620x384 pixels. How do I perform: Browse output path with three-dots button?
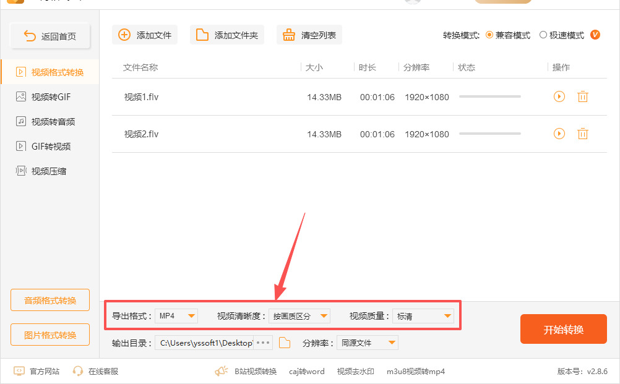263,343
